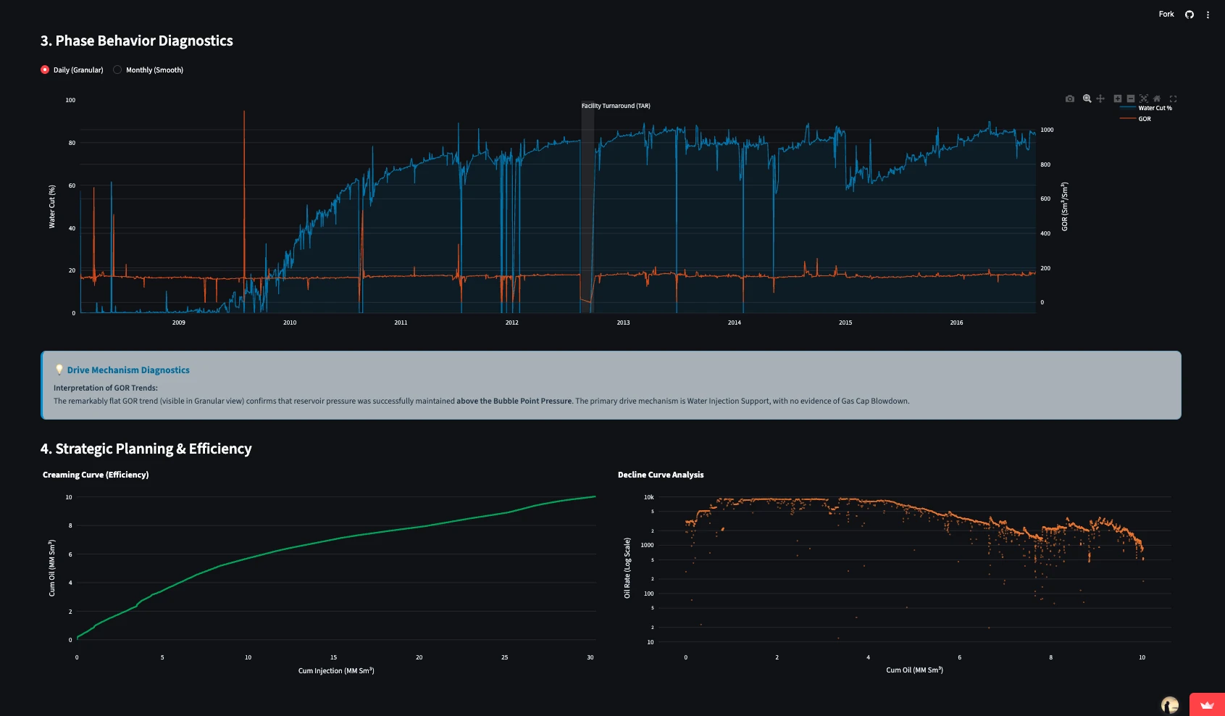
Task: Click the Creaming Curve (Efficiency) title
Action: pos(96,475)
